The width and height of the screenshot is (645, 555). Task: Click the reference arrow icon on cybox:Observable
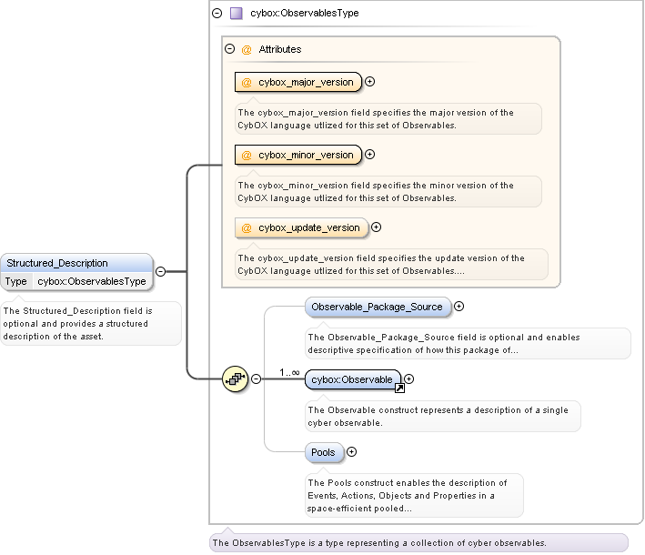[x=398, y=388]
